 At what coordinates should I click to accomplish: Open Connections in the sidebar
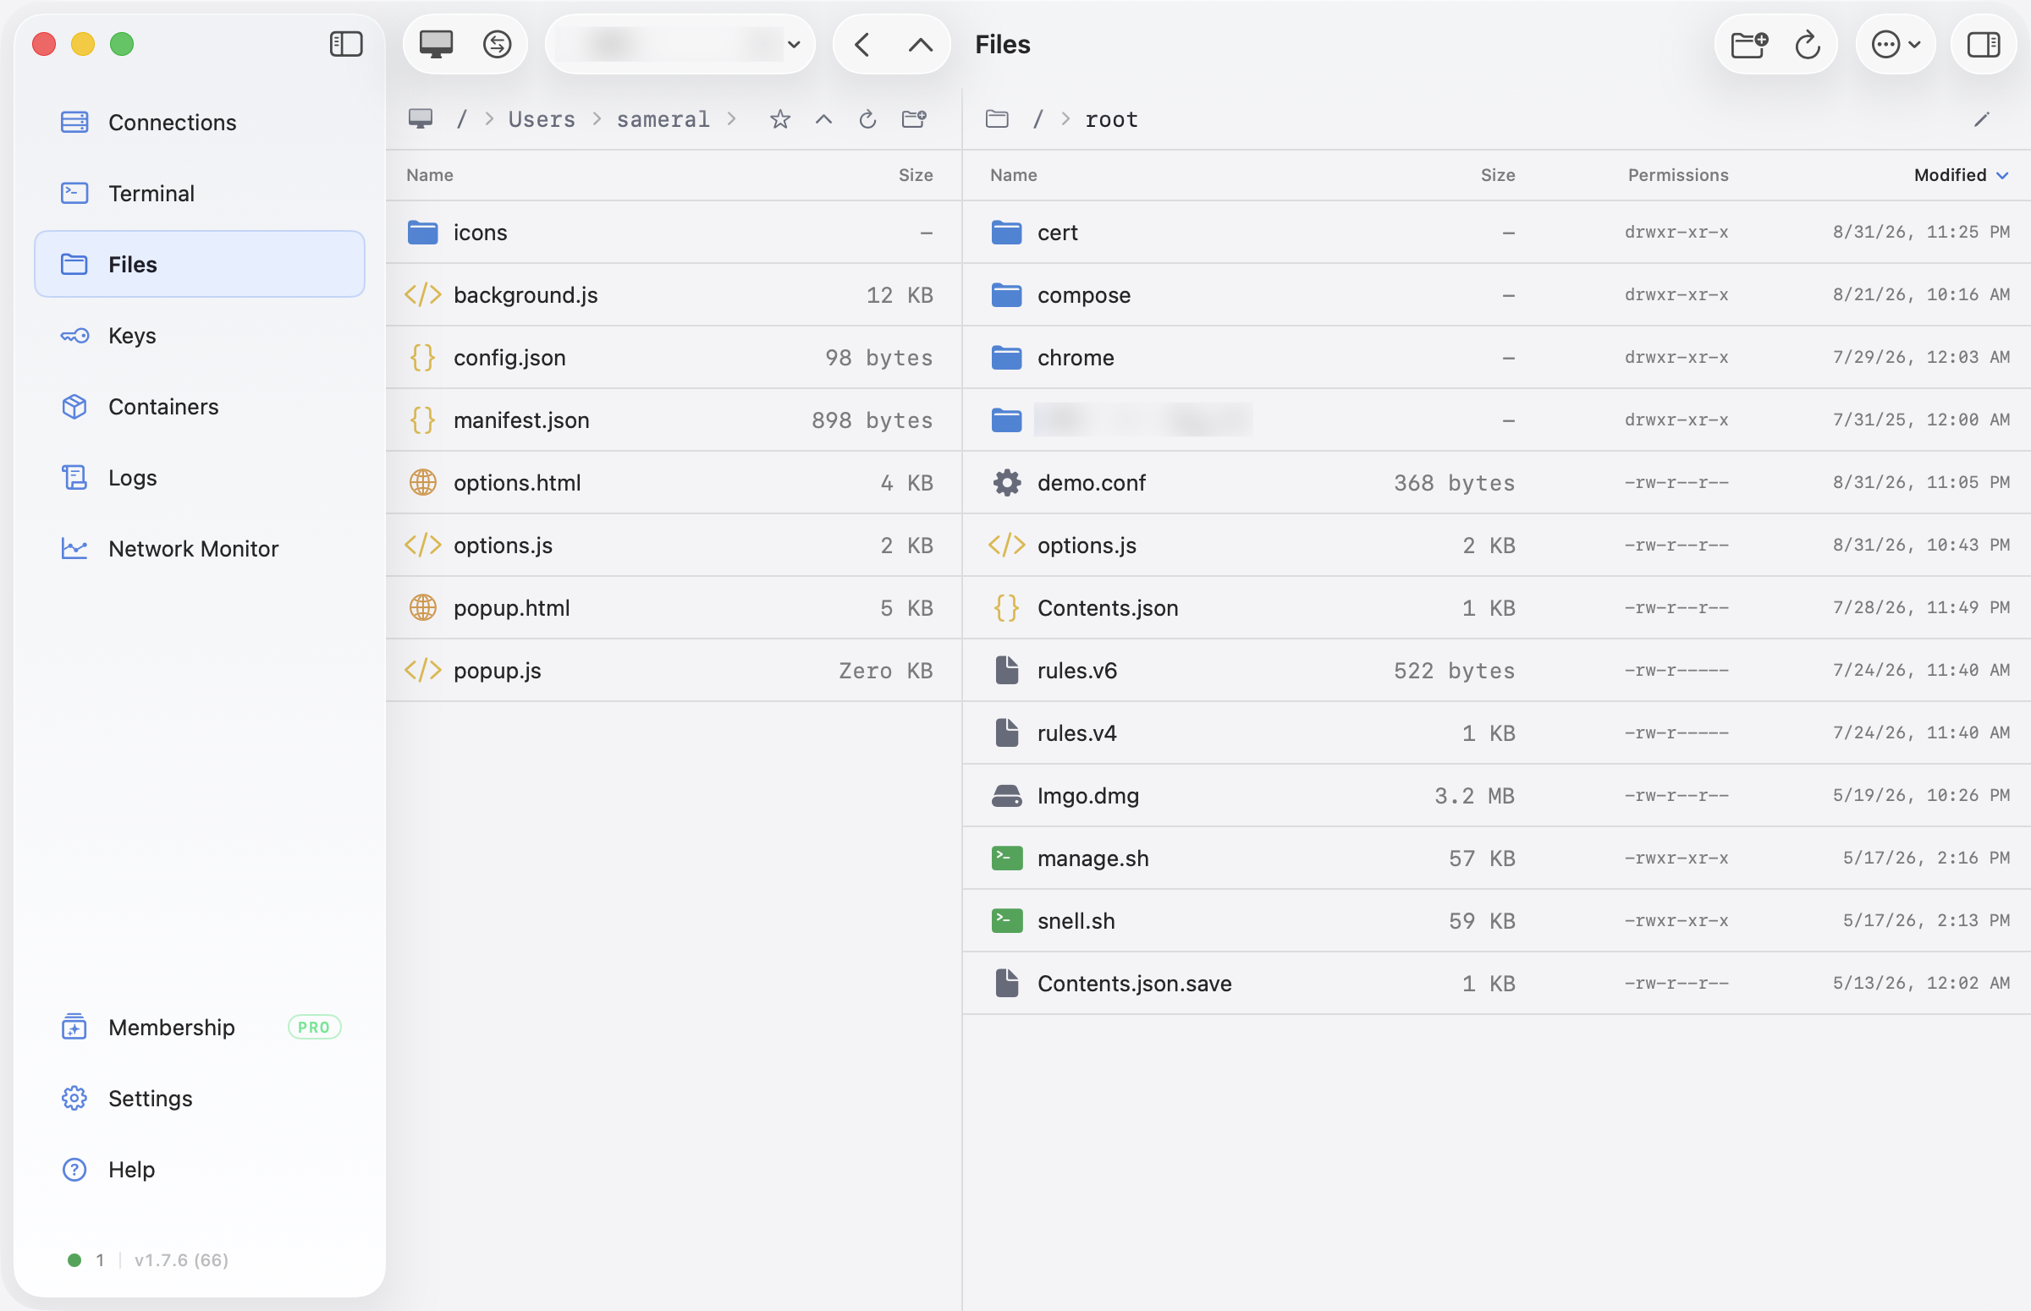click(200, 122)
